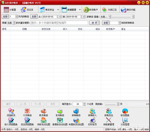Click 打印本页 print icon
Image resolution: width=150 pixels, height=132 pixels.
tap(92, 121)
